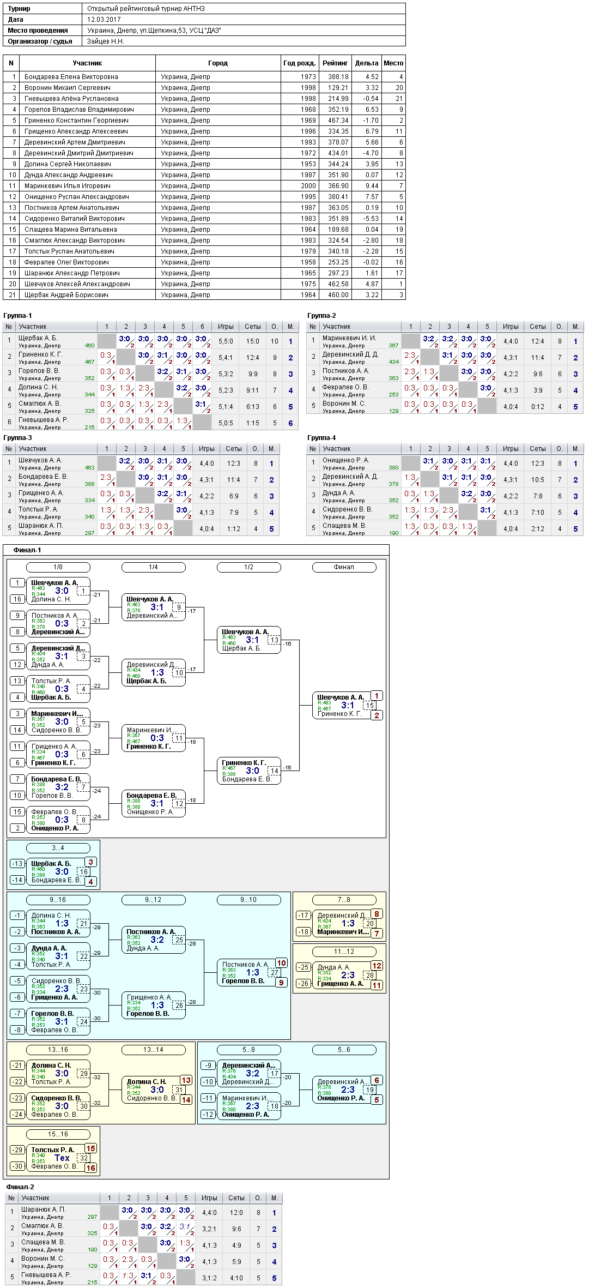The width and height of the screenshot is (589, 1288).
Task: Select participant 'Маринкевич Илья Игоревич'
Action: click(68, 186)
